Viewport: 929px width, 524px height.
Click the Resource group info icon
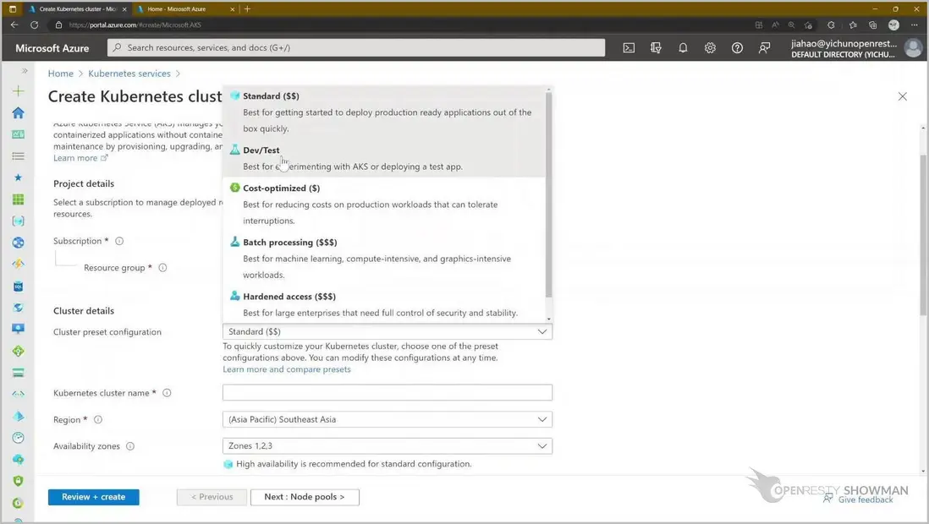(x=162, y=268)
